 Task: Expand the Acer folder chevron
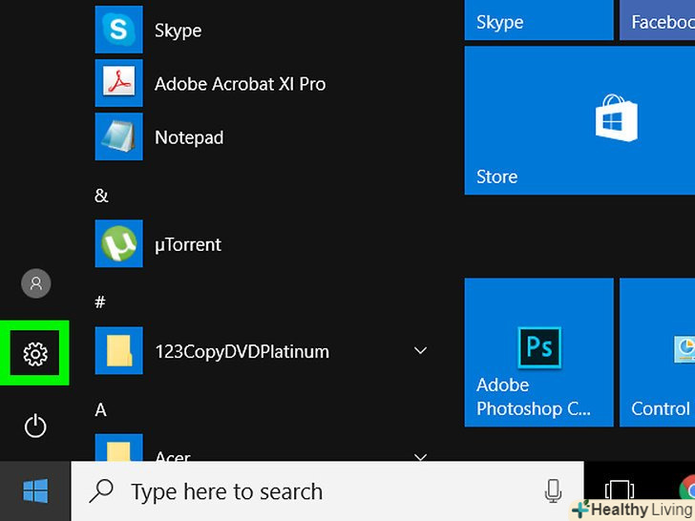(x=420, y=457)
